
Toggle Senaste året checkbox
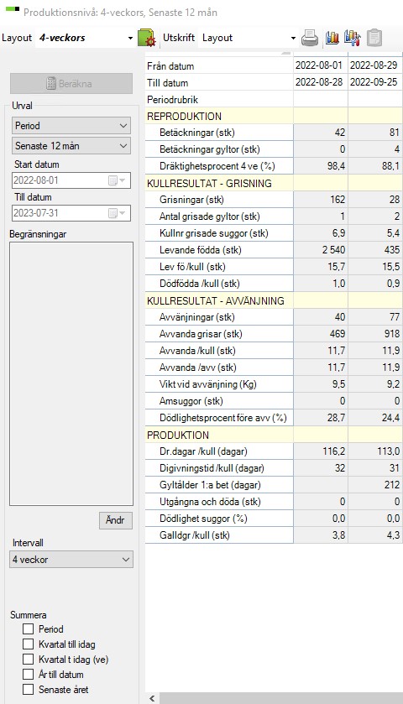[28, 689]
